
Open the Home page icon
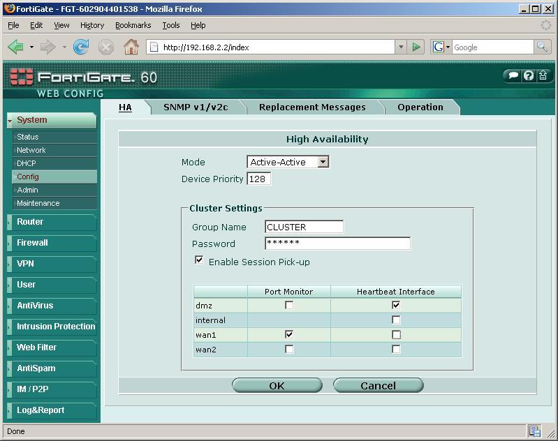click(131, 47)
